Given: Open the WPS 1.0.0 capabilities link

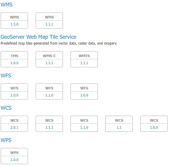Looking at the screenshot, I should [x=14, y=160].
